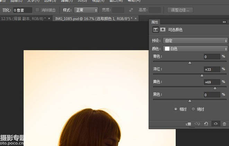Delete adjustment layer with the trash icon
This screenshot has width=229, height=146.
coord(224,124)
